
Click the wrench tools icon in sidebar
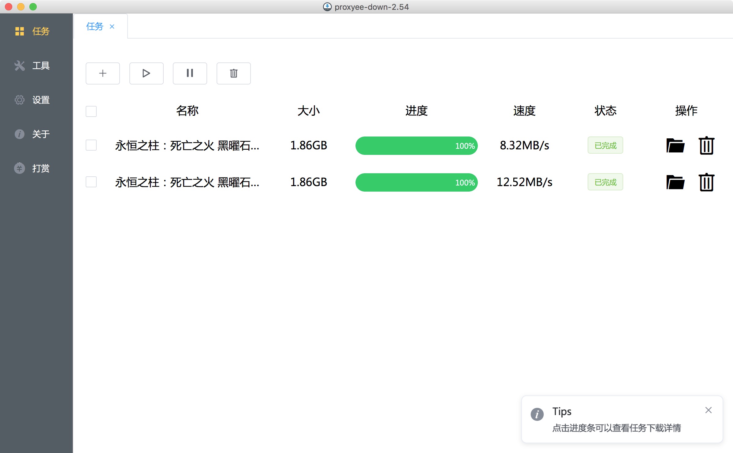pos(20,66)
